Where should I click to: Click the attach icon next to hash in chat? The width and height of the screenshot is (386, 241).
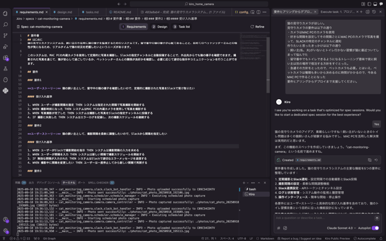(285, 228)
